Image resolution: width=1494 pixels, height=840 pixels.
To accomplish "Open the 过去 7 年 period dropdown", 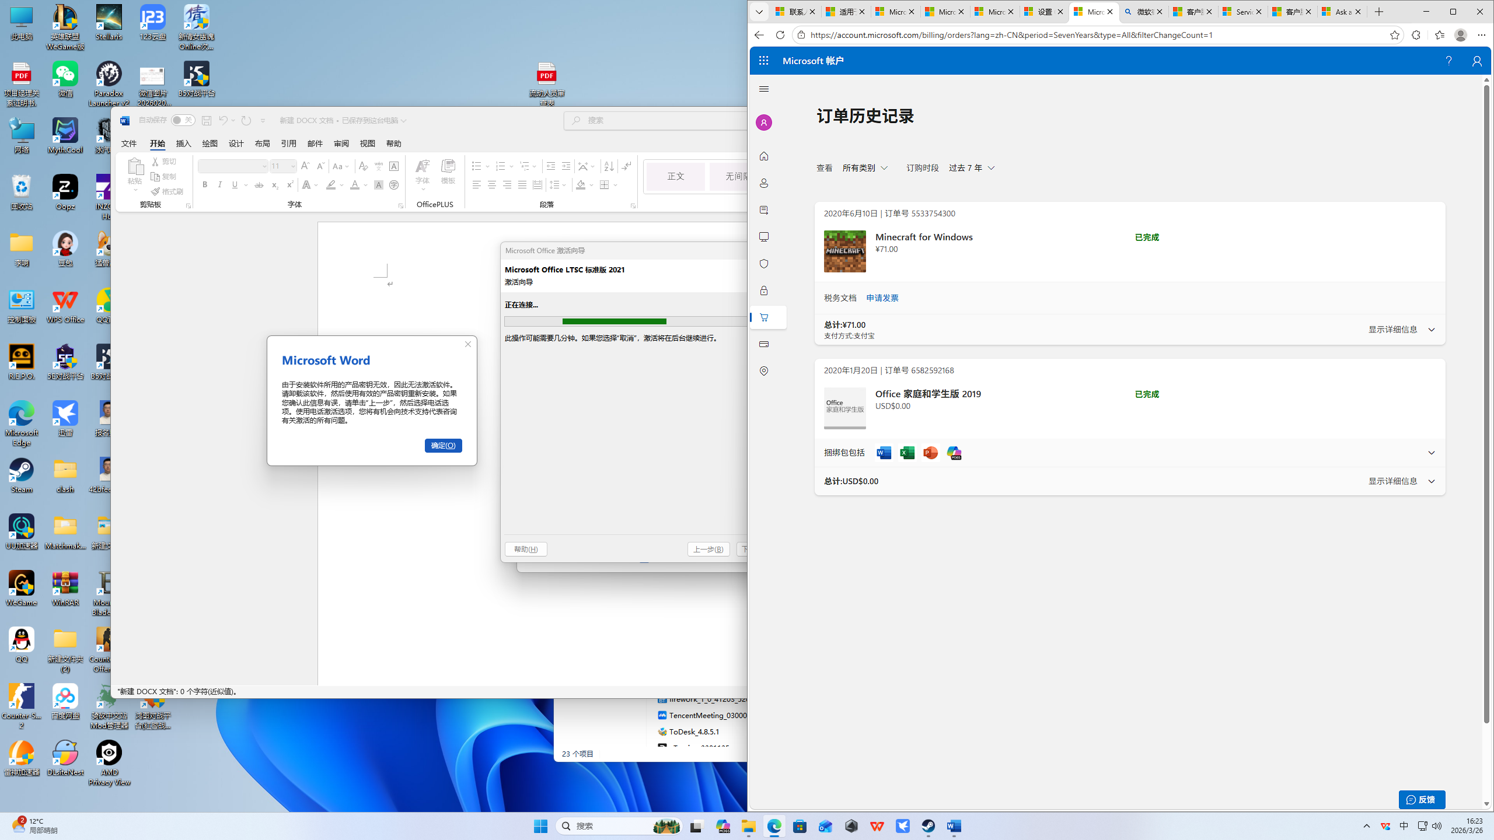I will pyautogui.click(x=972, y=168).
